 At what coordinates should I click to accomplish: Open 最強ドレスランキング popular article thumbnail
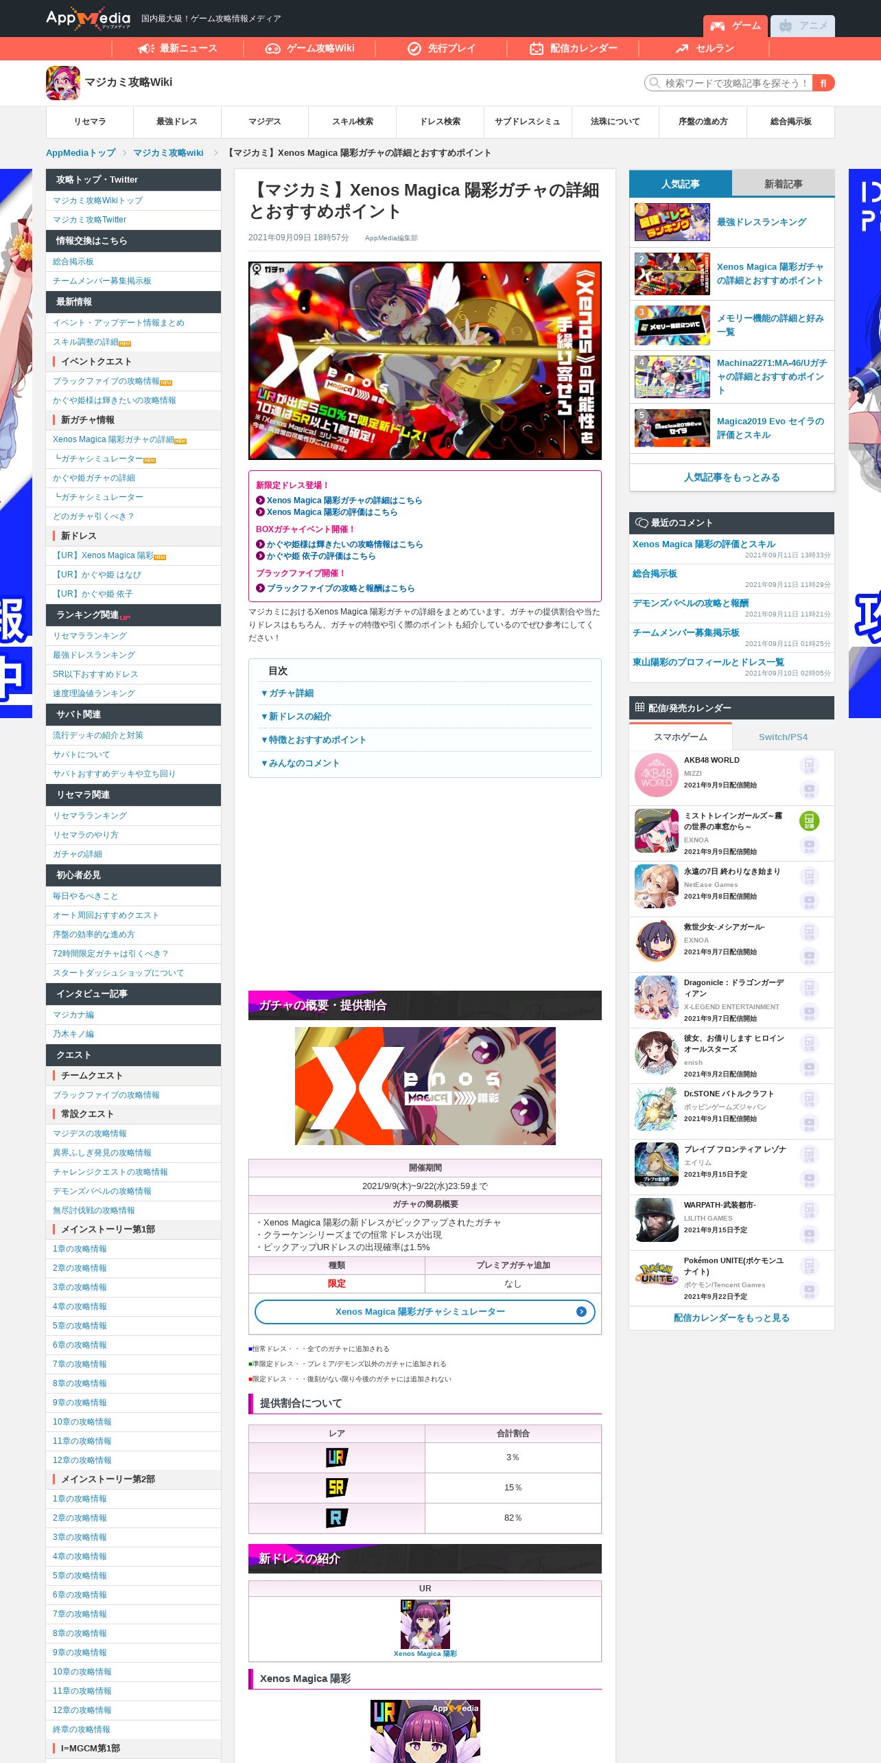pos(672,222)
